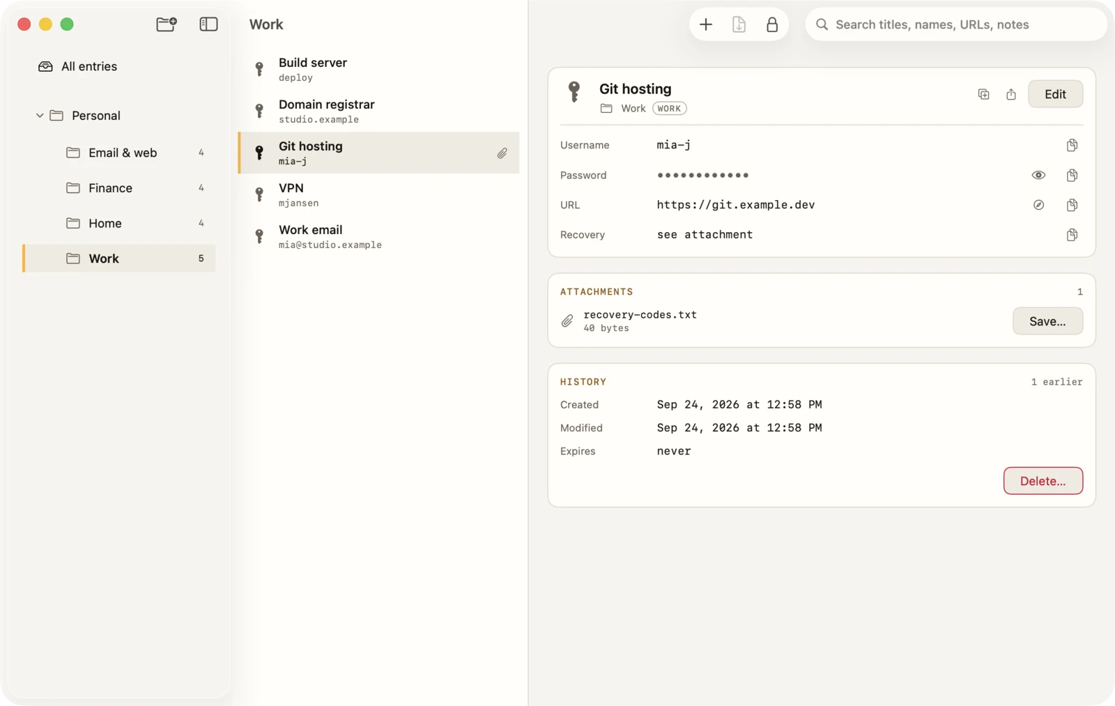Lock the vault with the padlock icon
The height and width of the screenshot is (706, 1115).
click(772, 24)
